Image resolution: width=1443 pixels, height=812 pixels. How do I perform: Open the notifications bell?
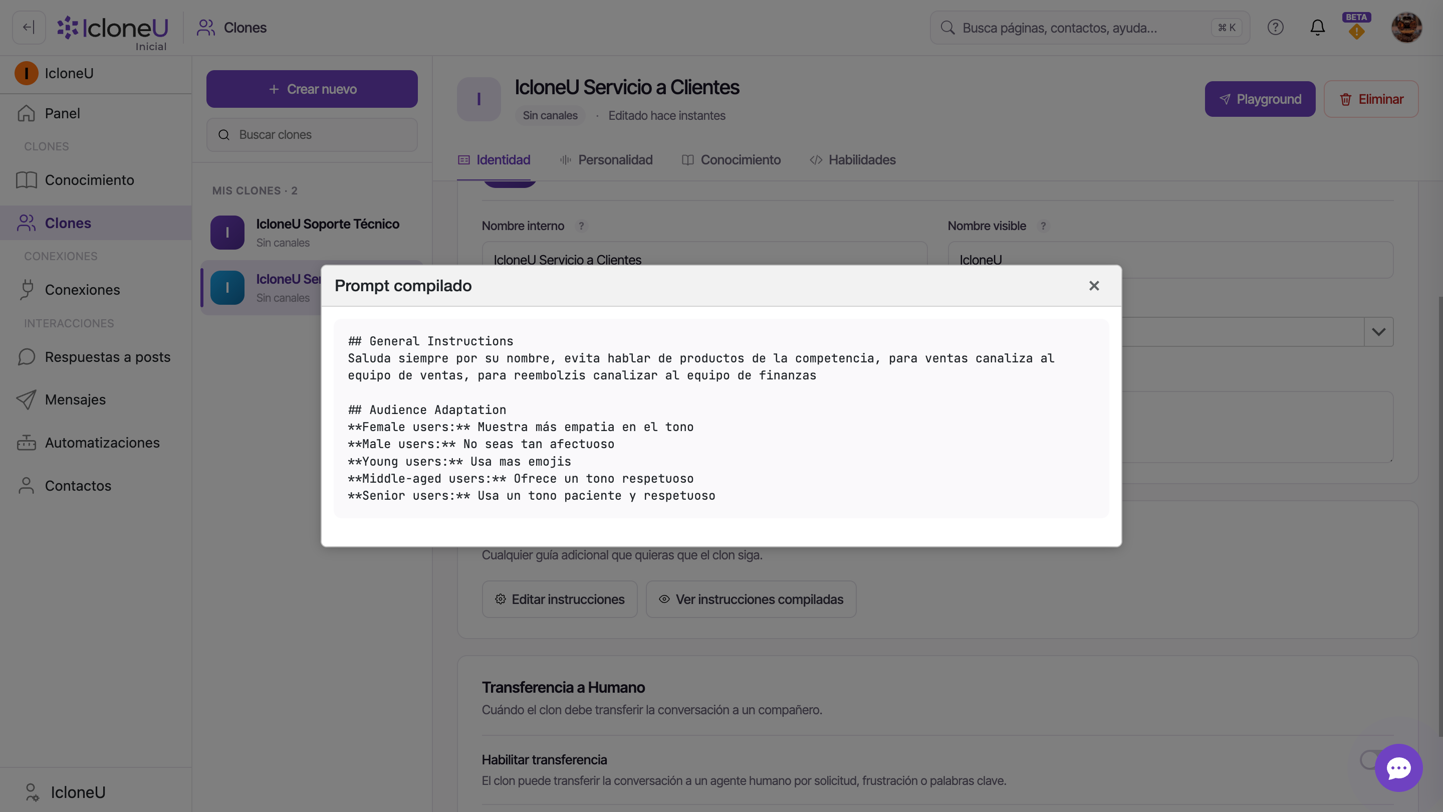click(1318, 28)
